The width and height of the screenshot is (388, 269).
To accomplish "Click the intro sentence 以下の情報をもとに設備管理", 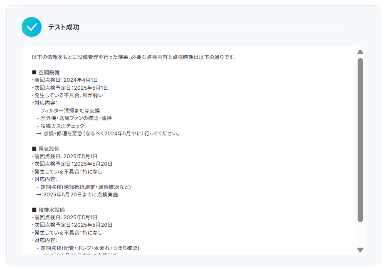I will coord(134,57).
